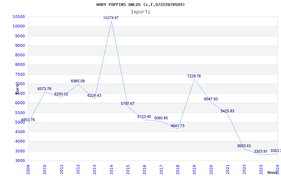
Task: Select the x-axis year 2022
Action: pos(244,170)
